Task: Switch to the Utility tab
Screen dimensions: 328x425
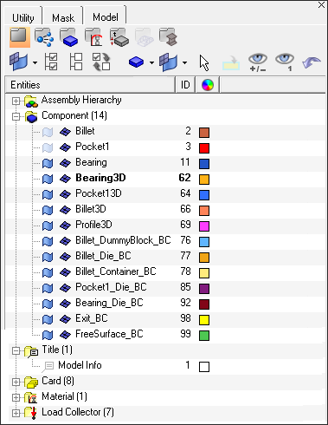Action: [x=23, y=18]
